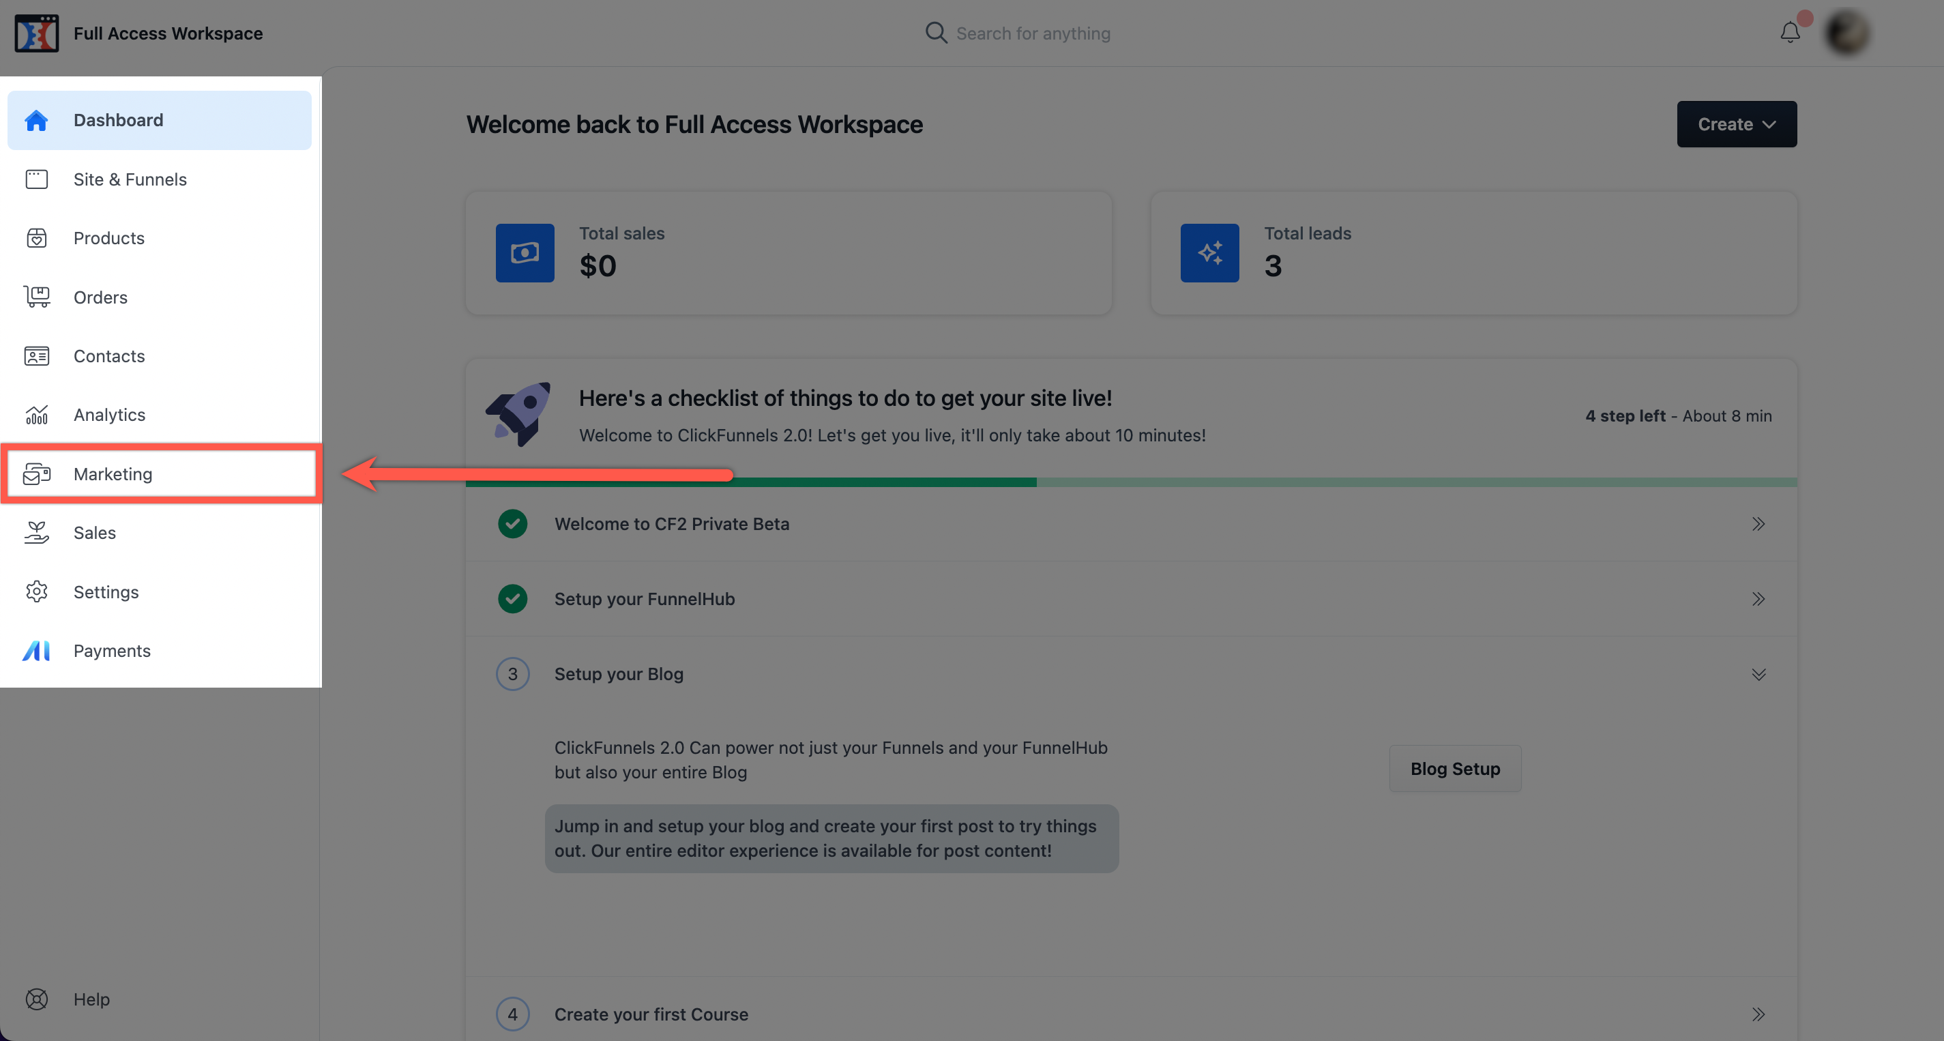Click the ClickFunnels logo icon
Image resolution: width=1944 pixels, height=1041 pixels.
click(x=36, y=33)
